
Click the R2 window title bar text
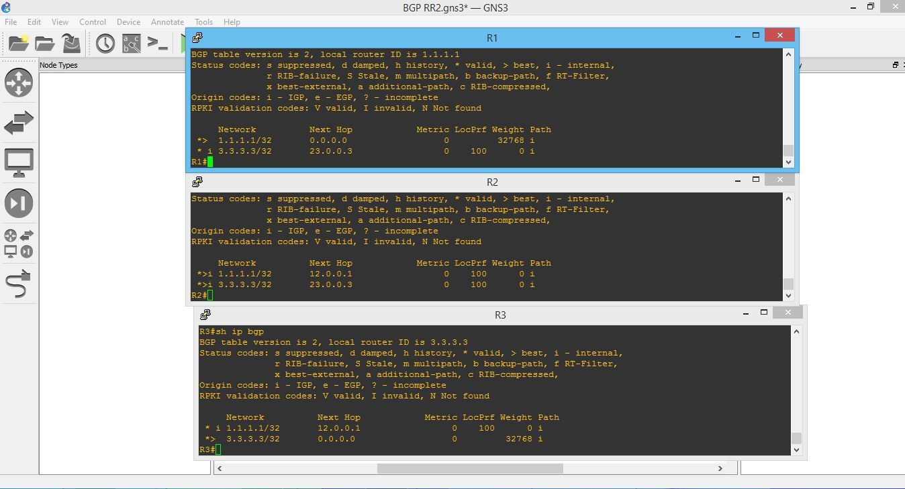(x=492, y=182)
